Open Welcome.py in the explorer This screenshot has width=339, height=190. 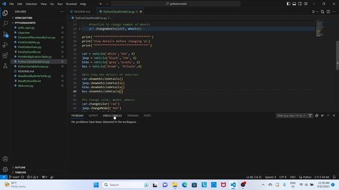26,85
